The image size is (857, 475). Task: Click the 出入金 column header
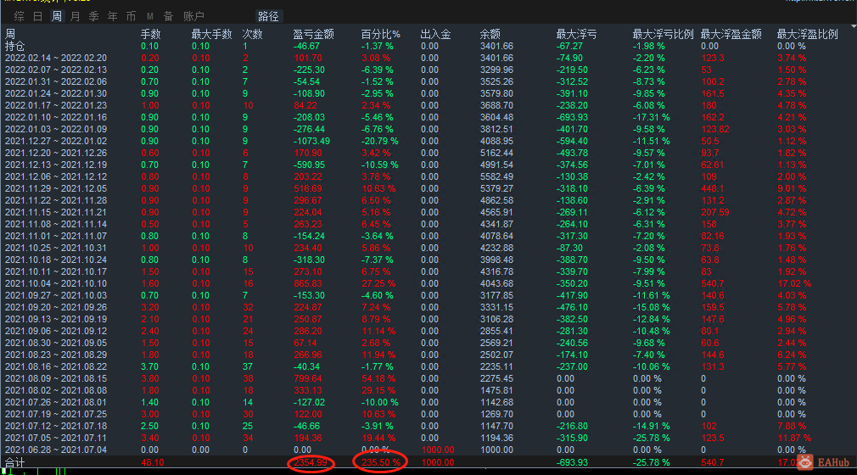tap(435, 34)
